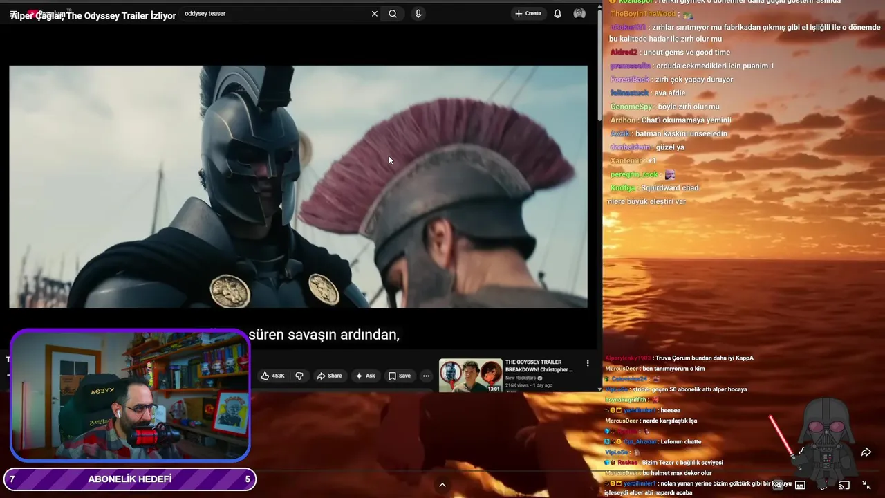The width and height of the screenshot is (885, 498).
Task: Open the Create upload menu
Action: (x=528, y=14)
